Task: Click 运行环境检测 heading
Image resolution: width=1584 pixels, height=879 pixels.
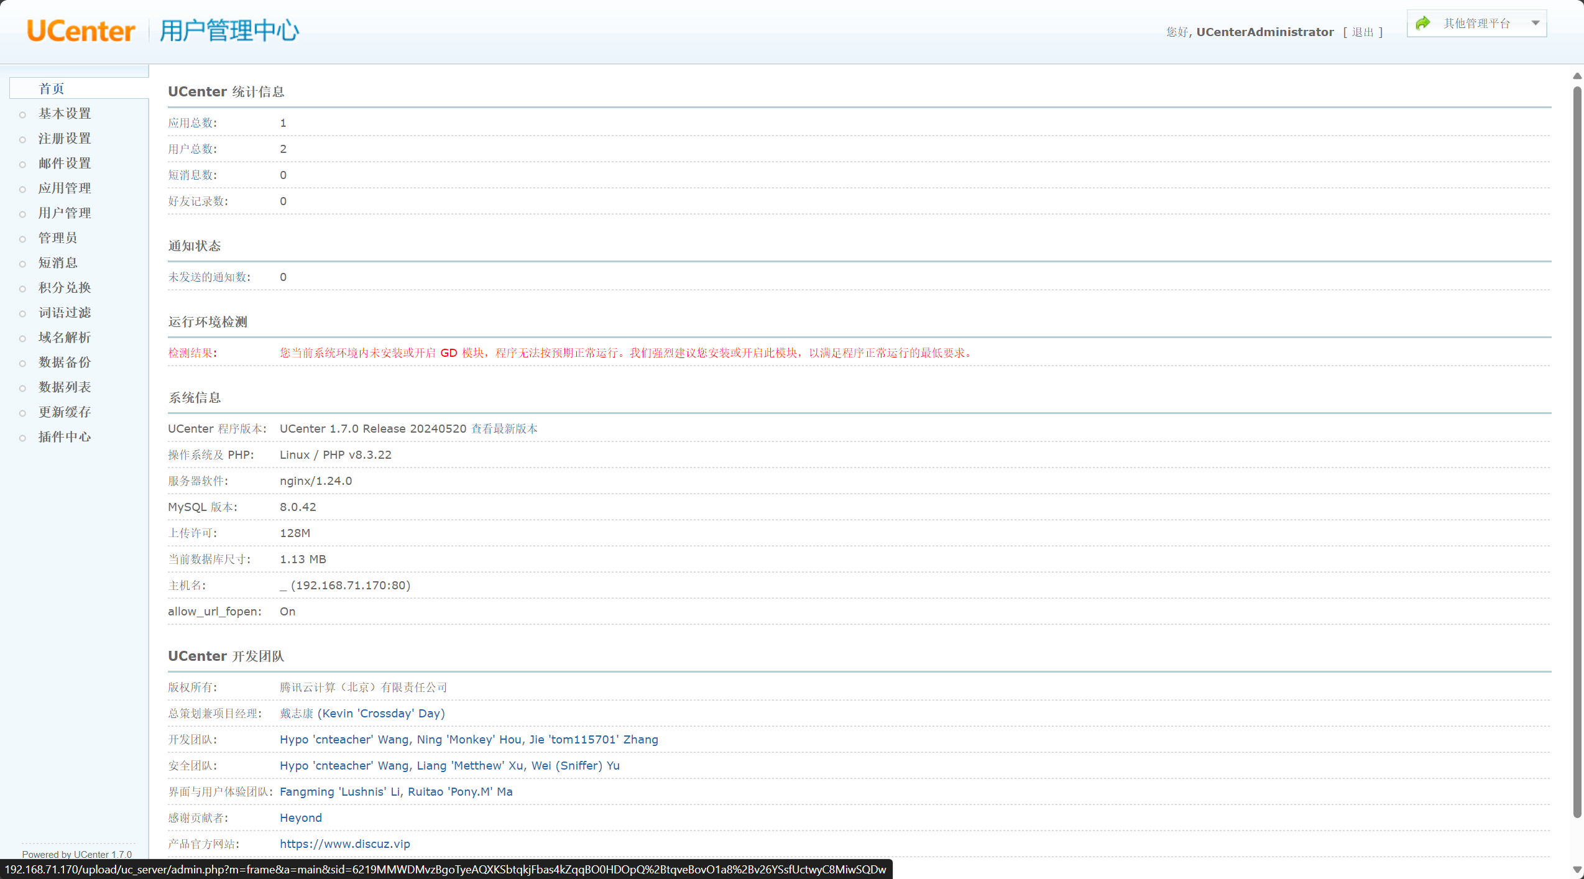Action: coord(208,322)
